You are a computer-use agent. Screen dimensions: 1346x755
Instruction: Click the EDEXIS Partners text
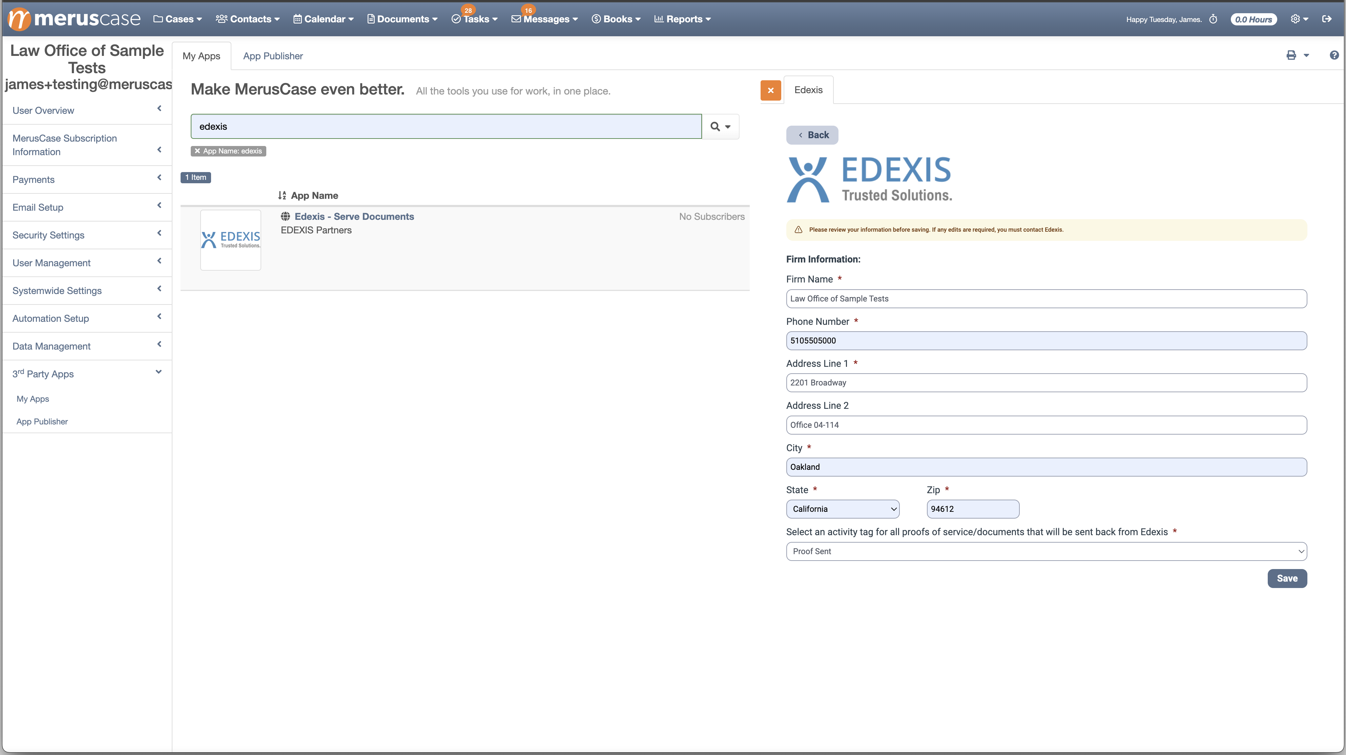coord(316,230)
